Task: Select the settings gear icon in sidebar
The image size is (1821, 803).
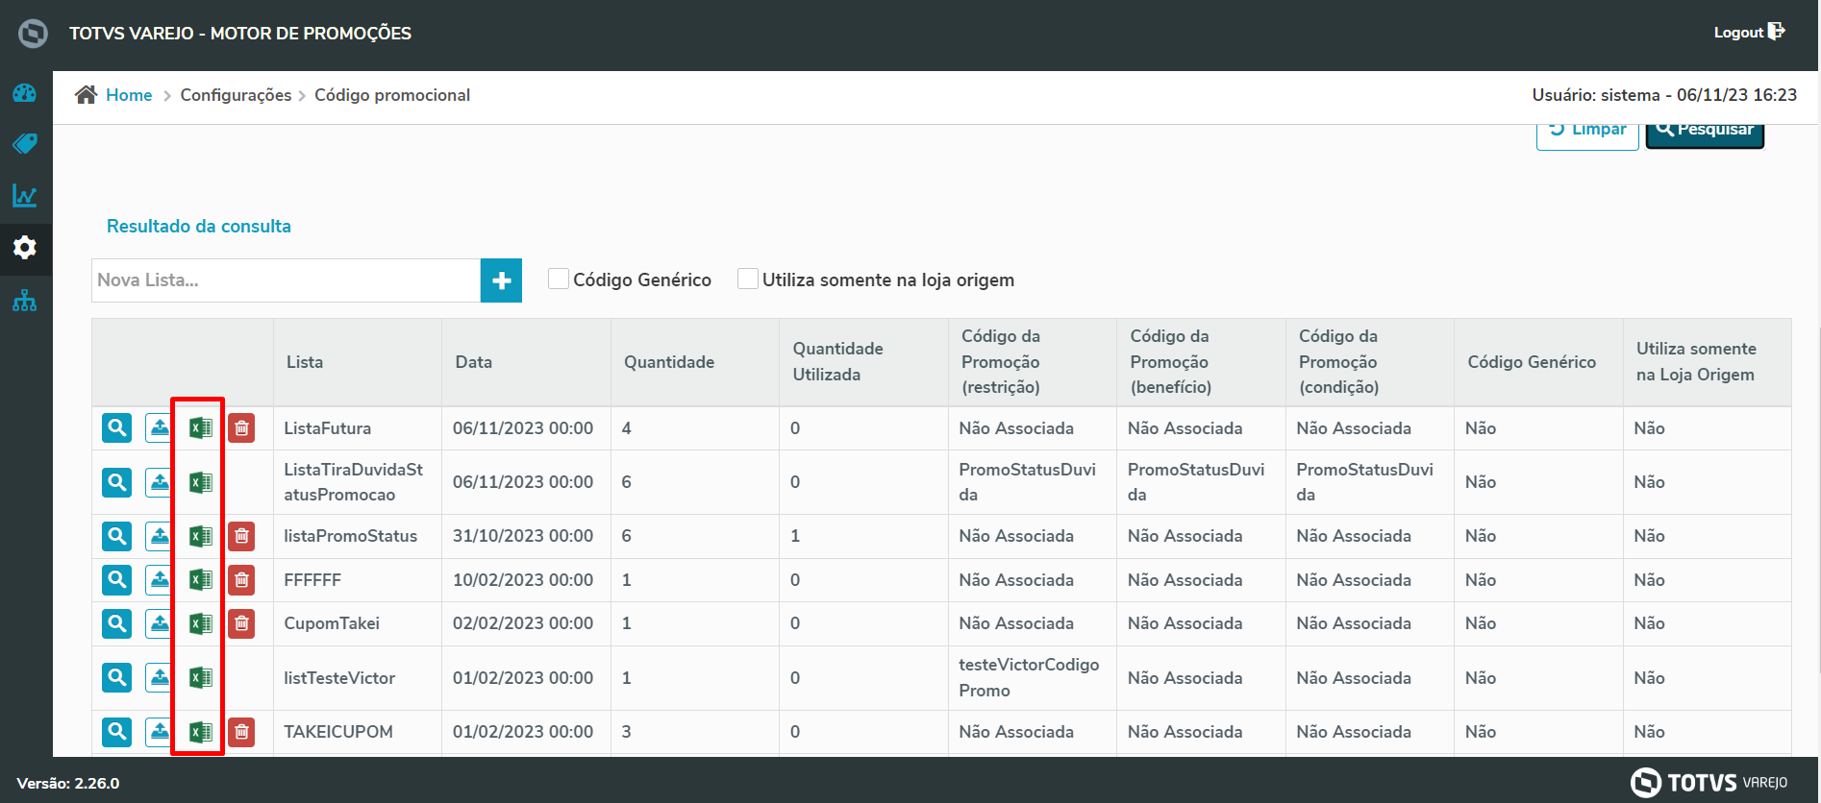Action: click(x=25, y=248)
